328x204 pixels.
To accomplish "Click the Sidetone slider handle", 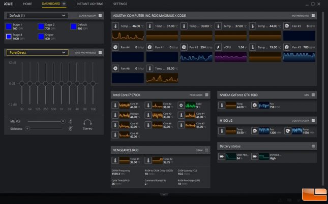I will (x=27, y=128).
